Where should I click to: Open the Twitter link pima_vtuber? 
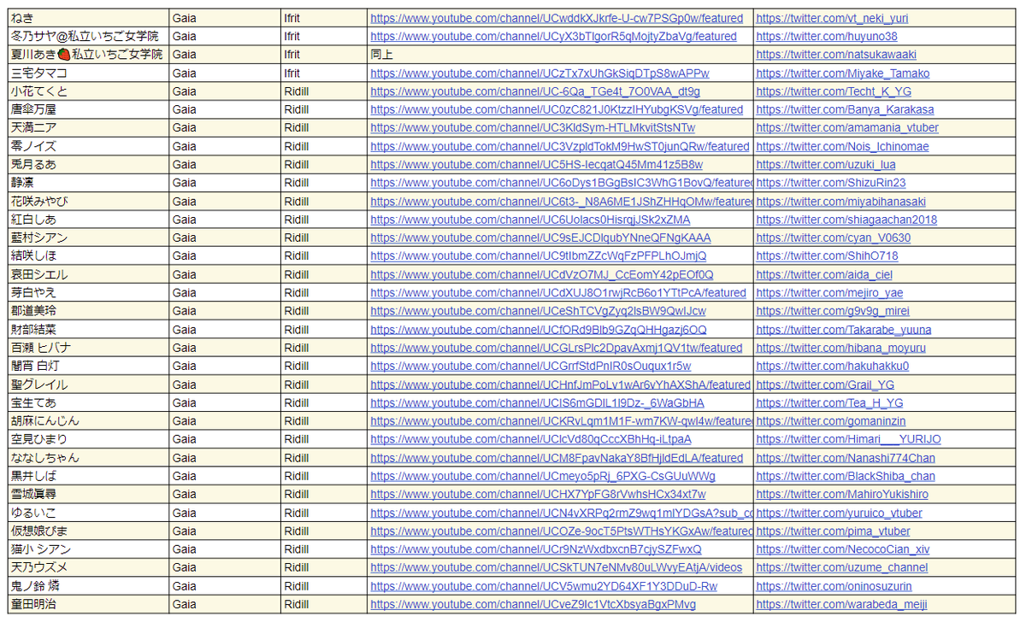(834, 531)
